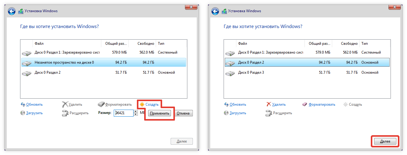Select 'Диск 0 Раздел 2' row, right window
The image size is (407, 155).
click(307, 62)
